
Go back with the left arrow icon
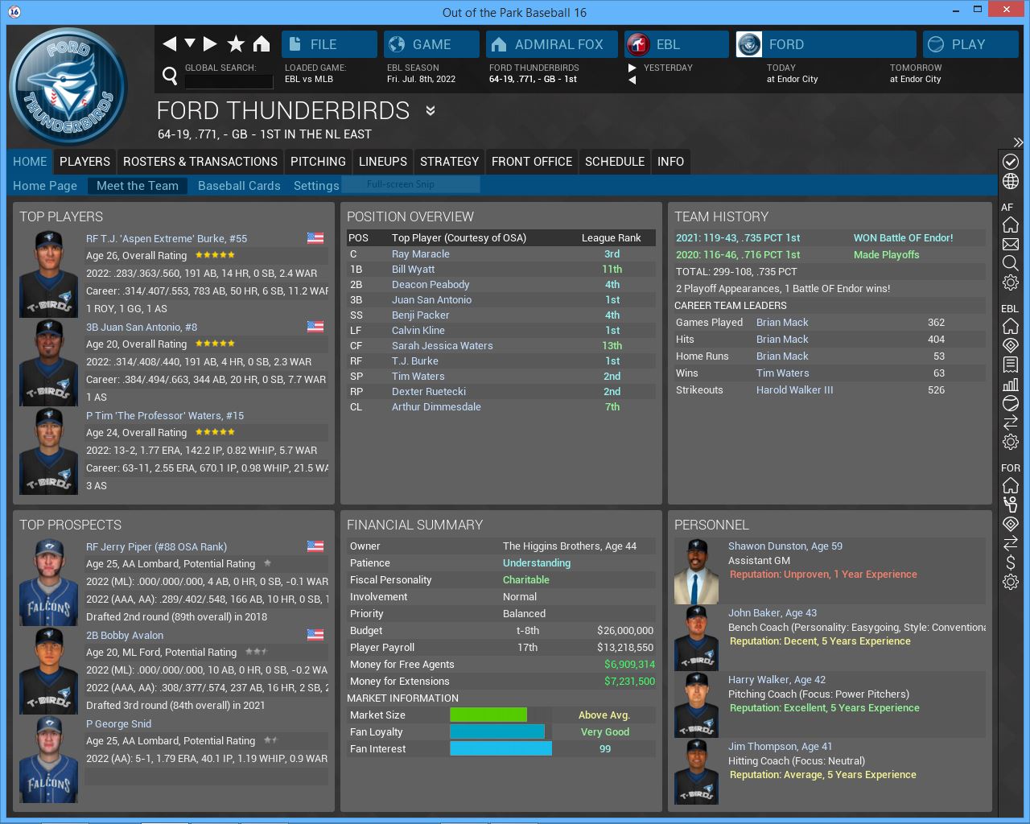(169, 44)
